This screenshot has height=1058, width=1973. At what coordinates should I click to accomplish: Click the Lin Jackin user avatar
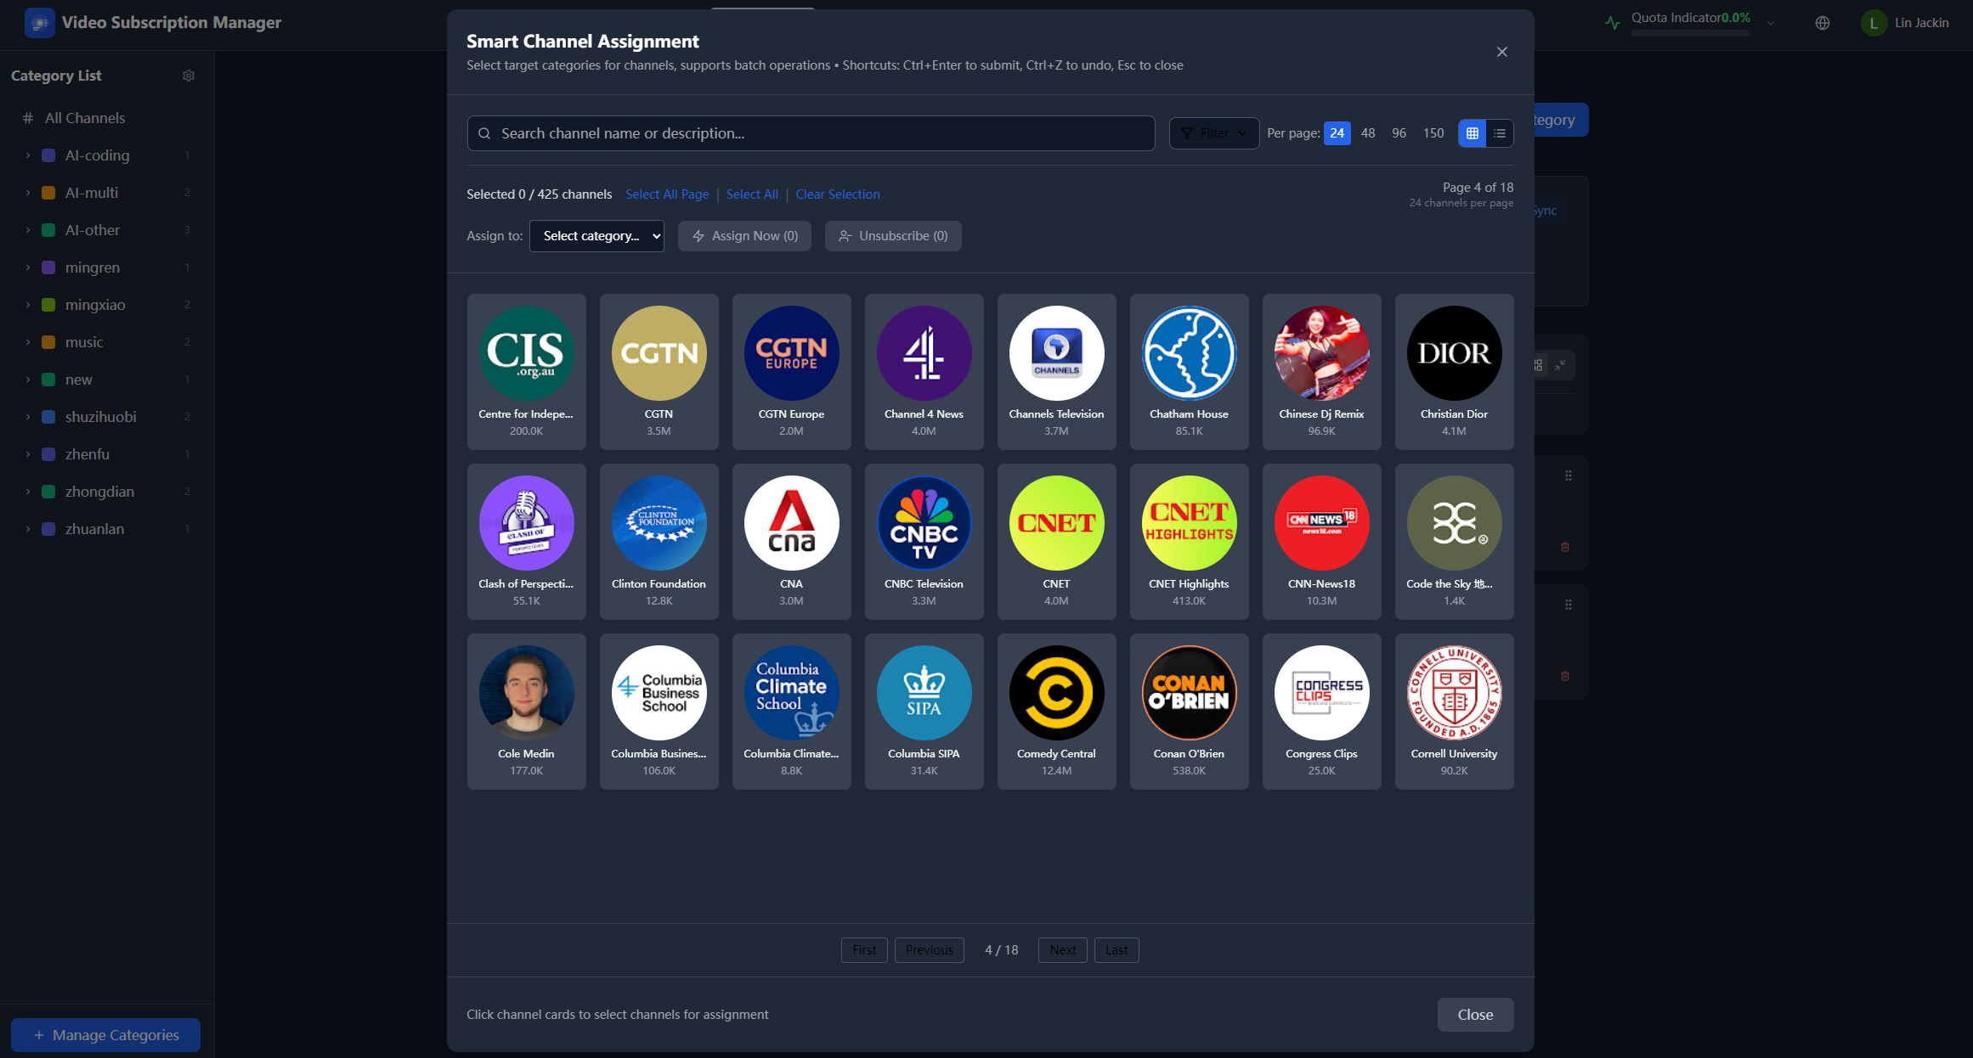(1874, 23)
